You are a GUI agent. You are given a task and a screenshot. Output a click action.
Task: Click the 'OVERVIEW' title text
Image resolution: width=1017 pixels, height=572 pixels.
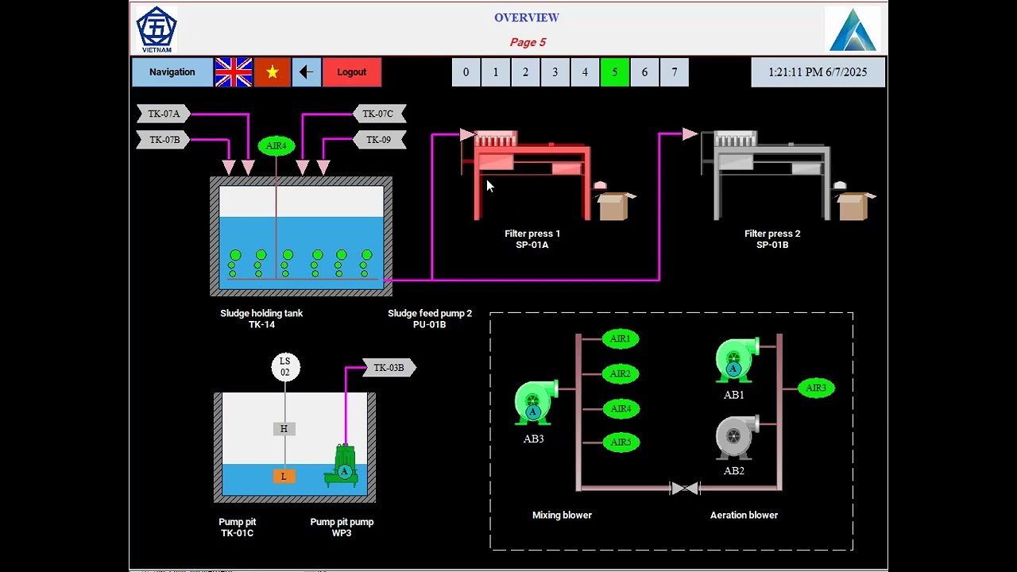(x=527, y=17)
